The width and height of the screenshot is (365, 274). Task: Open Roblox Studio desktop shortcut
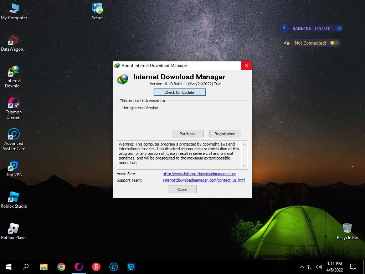click(x=14, y=200)
